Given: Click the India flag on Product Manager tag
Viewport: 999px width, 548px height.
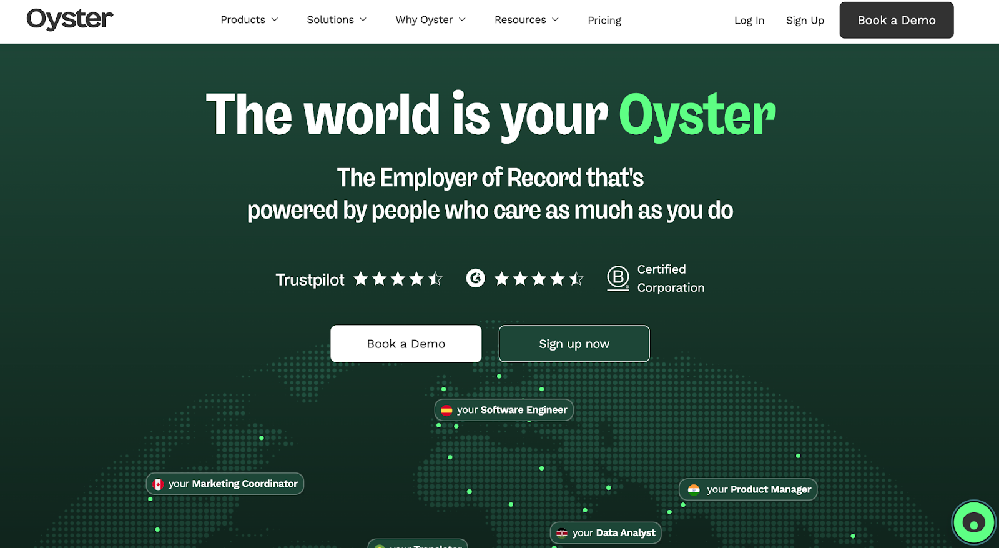Looking at the screenshot, I should tap(694, 490).
